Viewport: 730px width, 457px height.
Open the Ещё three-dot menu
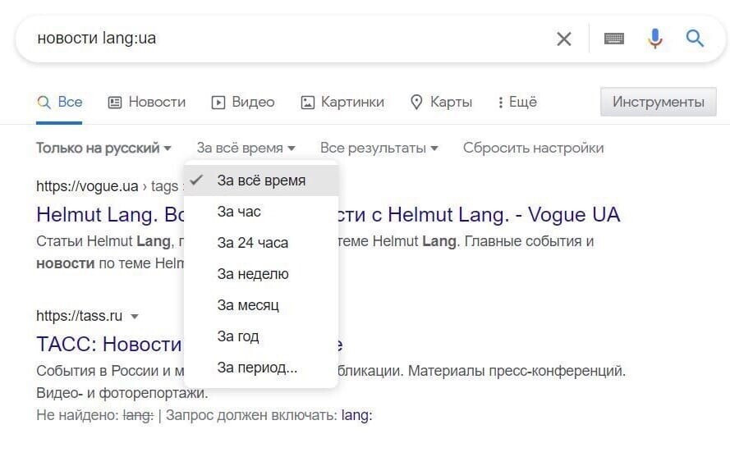pyautogui.click(x=517, y=103)
